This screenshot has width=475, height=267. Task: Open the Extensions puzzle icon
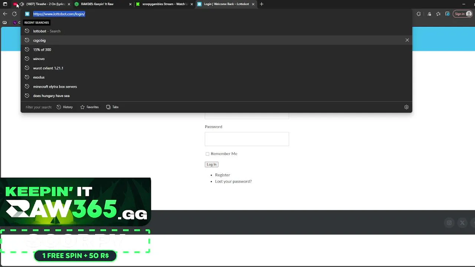tap(419, 14)
